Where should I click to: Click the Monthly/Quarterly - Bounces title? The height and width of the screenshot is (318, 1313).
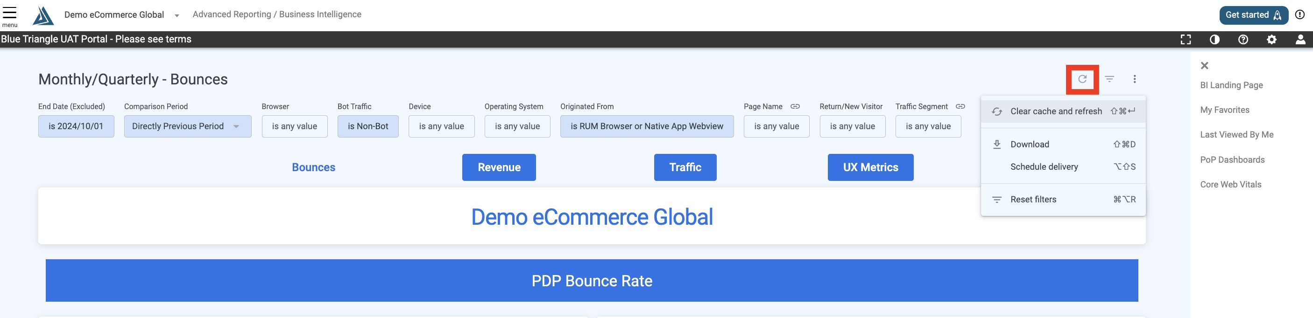(x=133, y=79)
